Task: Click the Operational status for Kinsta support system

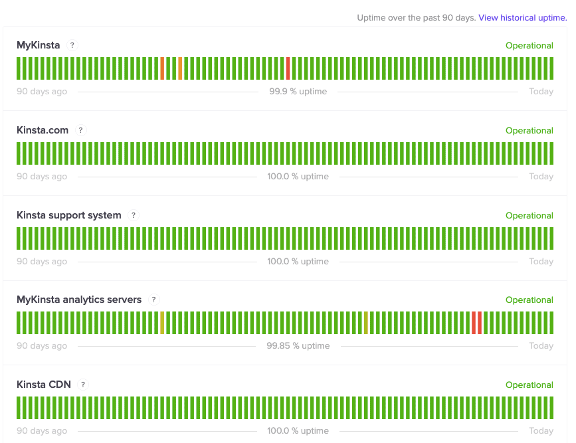Action: pos(529,215)
